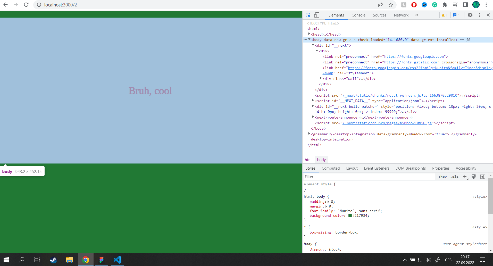Image resolution: width=493 pixels, height=266 pixels.
Task: Open the %5BbookId%5D.js script link
Action: [387, 123]
